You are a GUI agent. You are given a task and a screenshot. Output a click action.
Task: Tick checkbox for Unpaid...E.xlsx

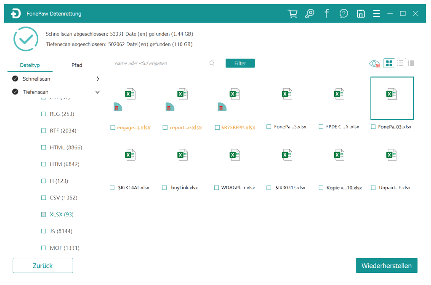373,188
